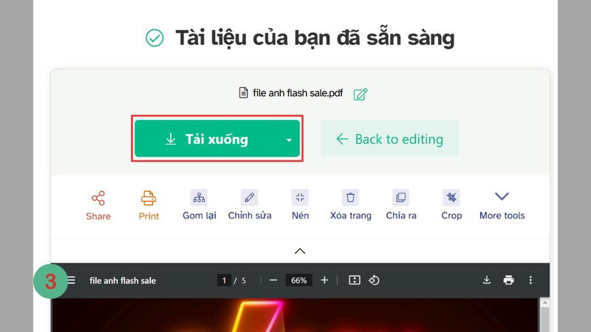Screen dimensions: 591x332
Task: Rename file using the edit pencil icon
Action: (x=361, y=94)
